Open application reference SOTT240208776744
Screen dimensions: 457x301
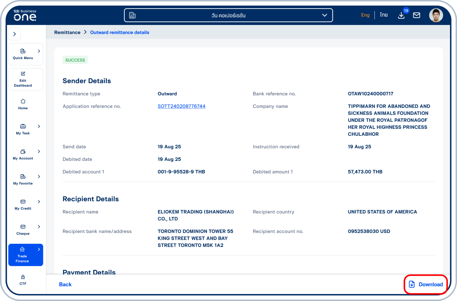pos(181,106)
